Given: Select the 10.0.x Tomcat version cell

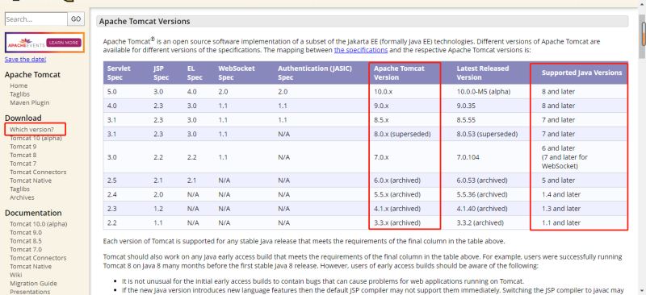Looking at the screenshot, I should [x=383, y=92].
